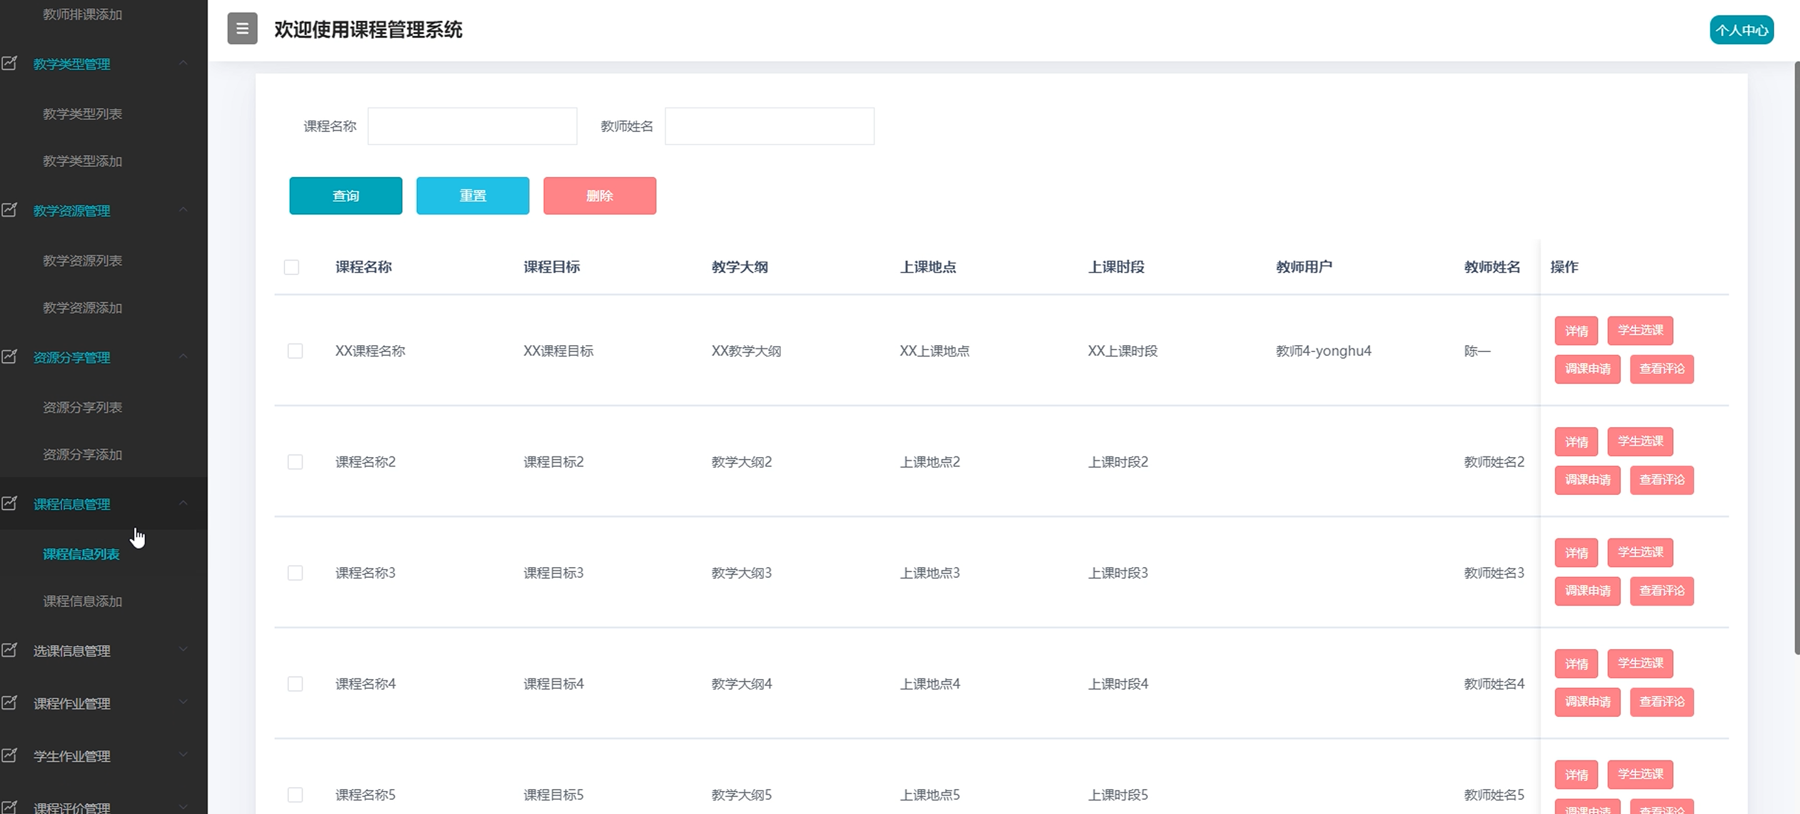The width and height of the screenshot is (1800, 814).
Task: Click the edit icon beside 学生作业管理
Action: point(10,755)
